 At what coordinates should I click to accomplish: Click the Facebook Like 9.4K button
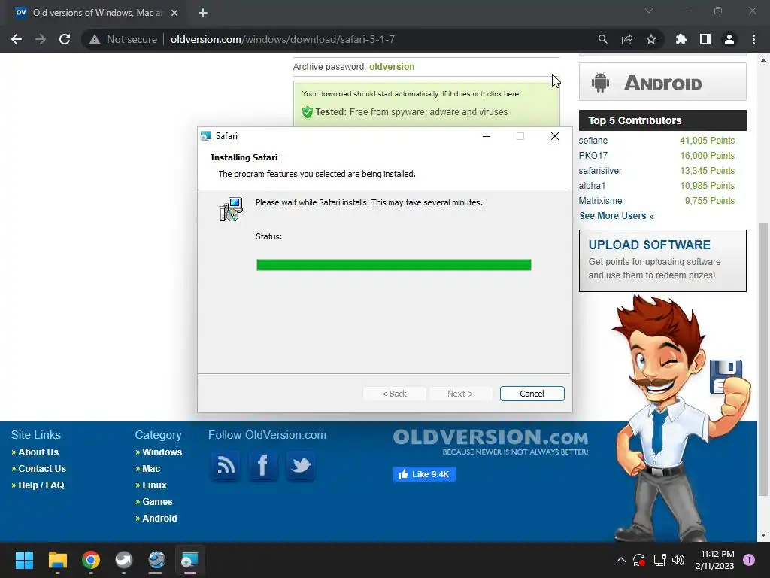click(x=424, y=474)
